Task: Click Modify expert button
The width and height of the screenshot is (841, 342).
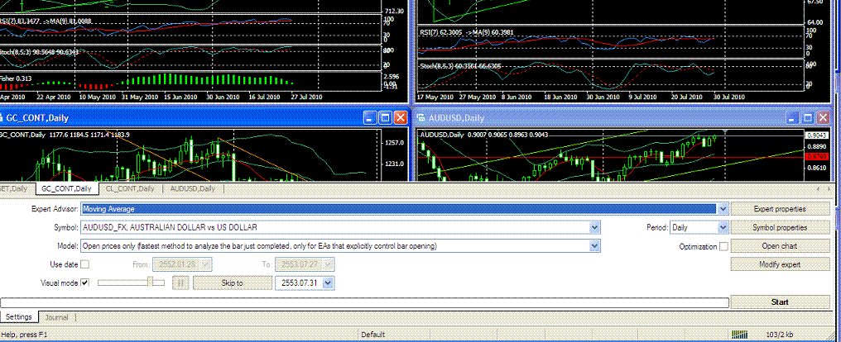Action: tap(780, 264)
